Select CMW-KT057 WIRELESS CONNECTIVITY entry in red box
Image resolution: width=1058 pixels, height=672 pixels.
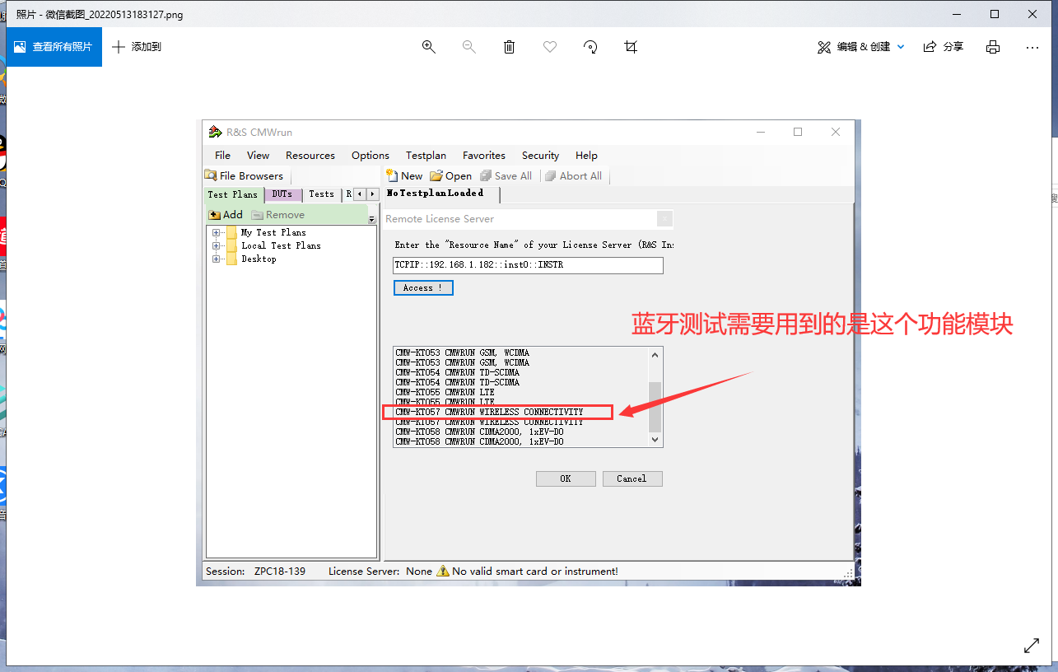coord(497,412)
